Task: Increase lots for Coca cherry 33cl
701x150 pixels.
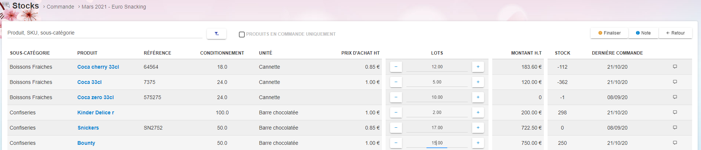Action: [478, 67]
